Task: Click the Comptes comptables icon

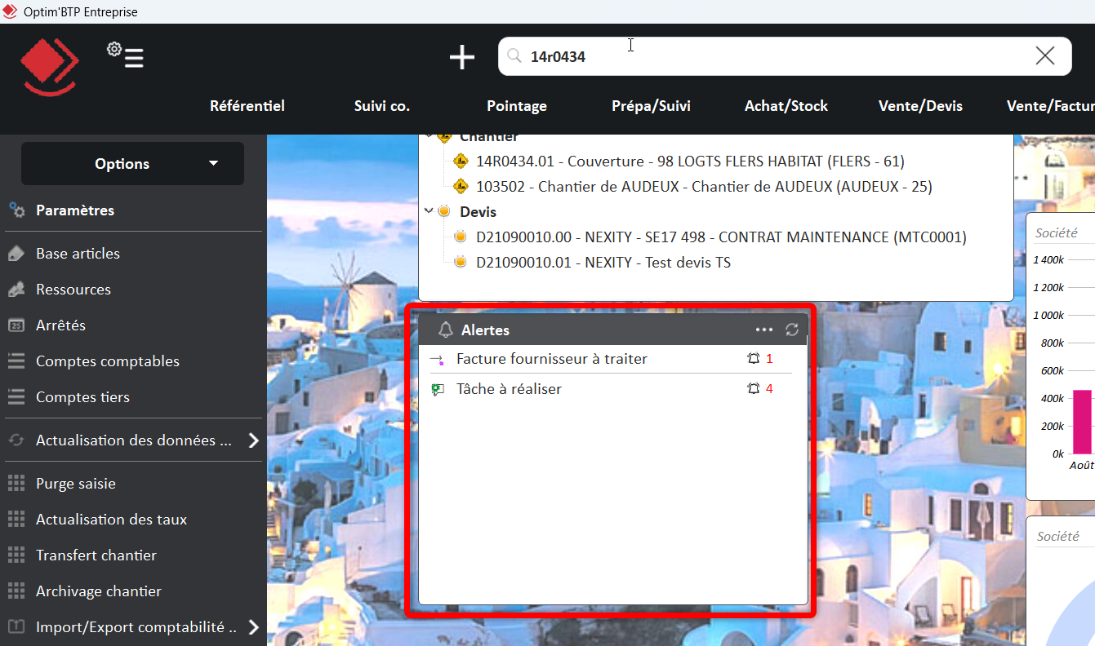Action: click(x=18, y=361)
